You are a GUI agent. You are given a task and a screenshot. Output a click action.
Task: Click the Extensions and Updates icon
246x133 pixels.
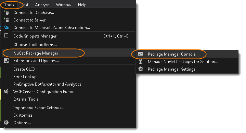point(6,60)
